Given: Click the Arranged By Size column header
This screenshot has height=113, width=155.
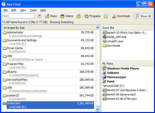Looking at the screenshot, I should coord(48,28).
